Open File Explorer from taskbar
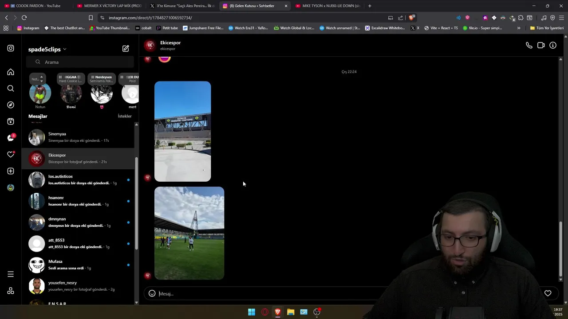 (291, 312)
